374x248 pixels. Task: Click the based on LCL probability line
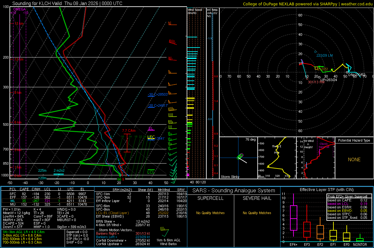click(347, 204)
